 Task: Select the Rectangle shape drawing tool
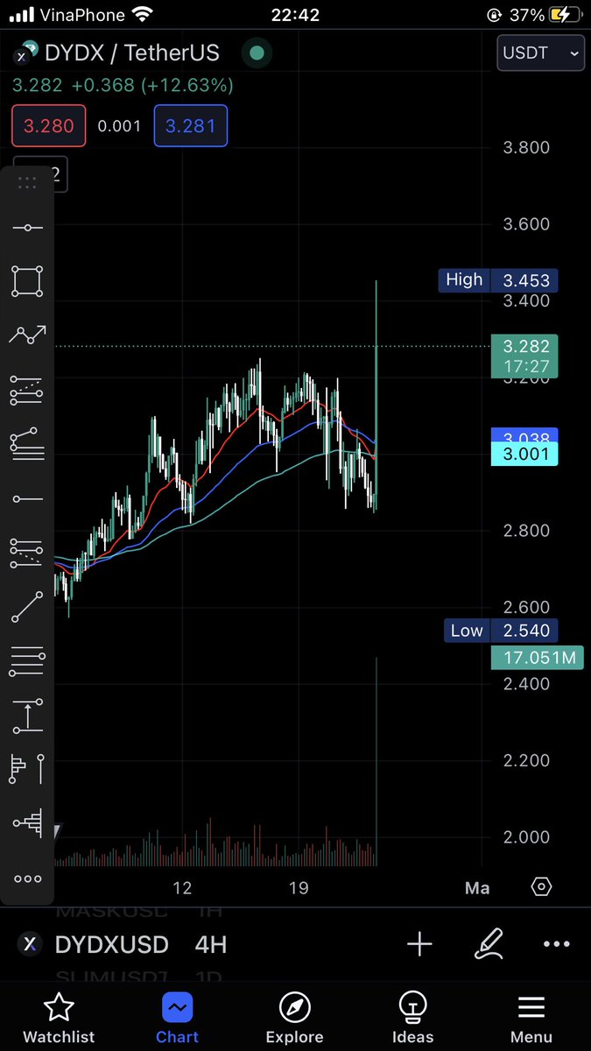[27, 281]
